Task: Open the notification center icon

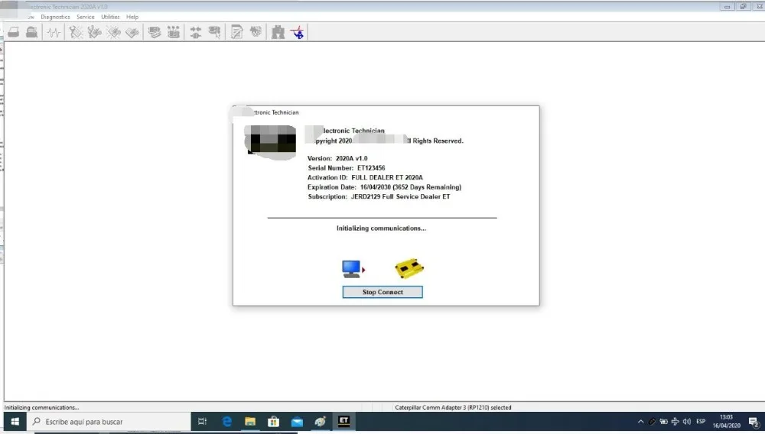Action: click(x=754, y=423)
